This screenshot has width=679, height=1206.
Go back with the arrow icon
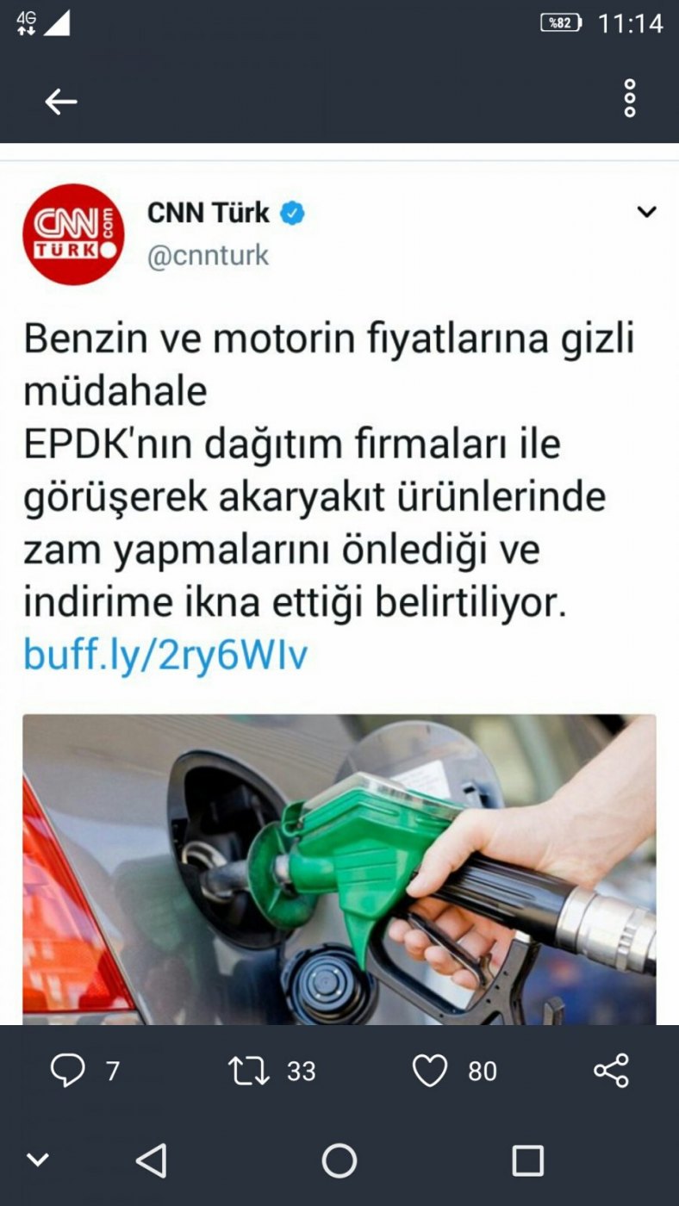click(x=60, y=102)
